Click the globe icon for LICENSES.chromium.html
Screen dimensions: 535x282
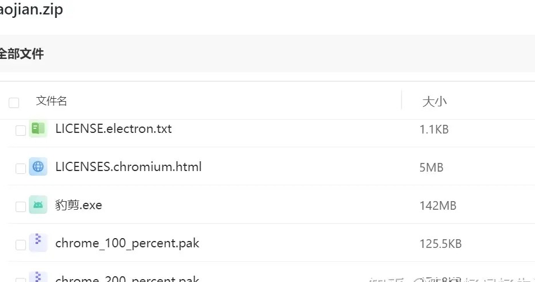[x=38, y=166]
